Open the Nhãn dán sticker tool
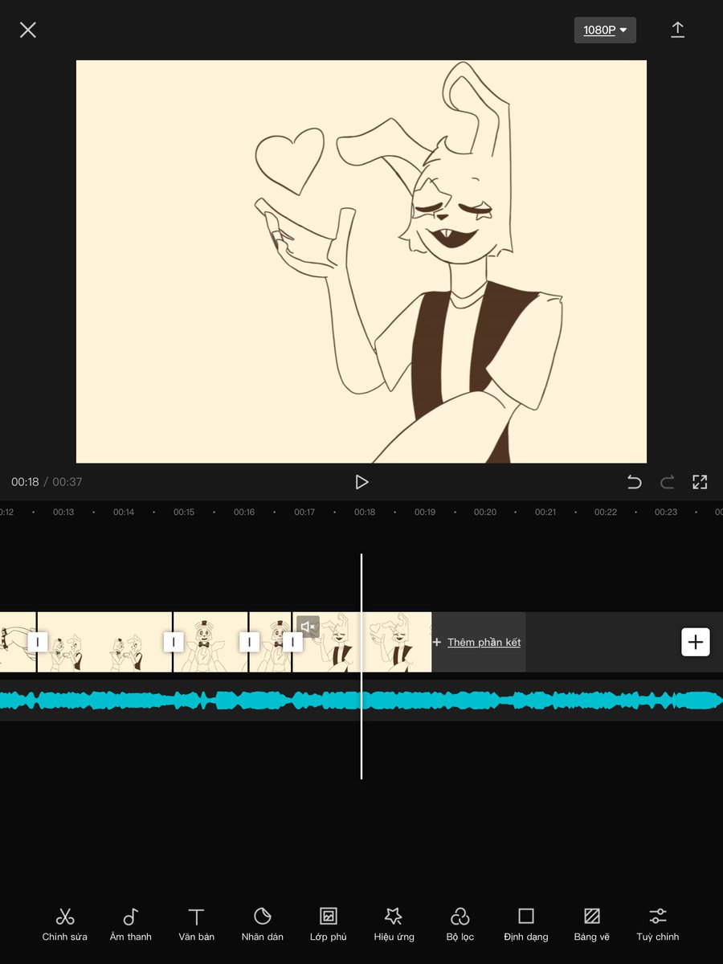723x964 pixels. [262, 924]
